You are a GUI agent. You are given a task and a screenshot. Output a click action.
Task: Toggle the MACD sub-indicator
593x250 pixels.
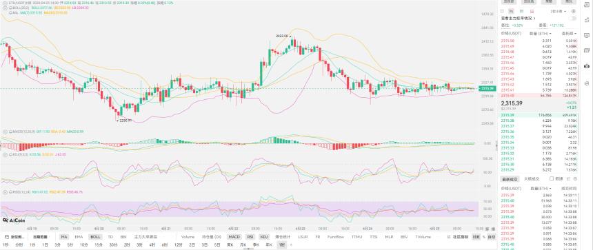pos(234,237)
